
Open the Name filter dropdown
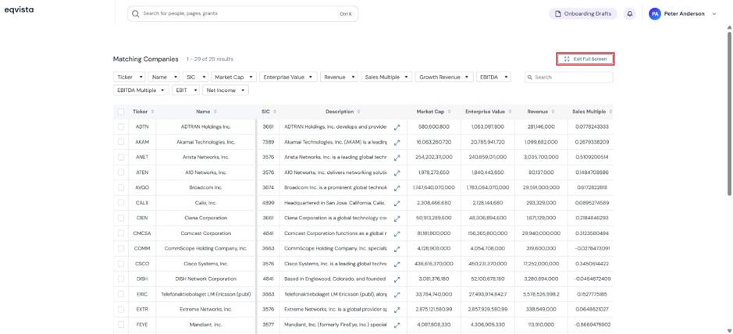[165, 77]
